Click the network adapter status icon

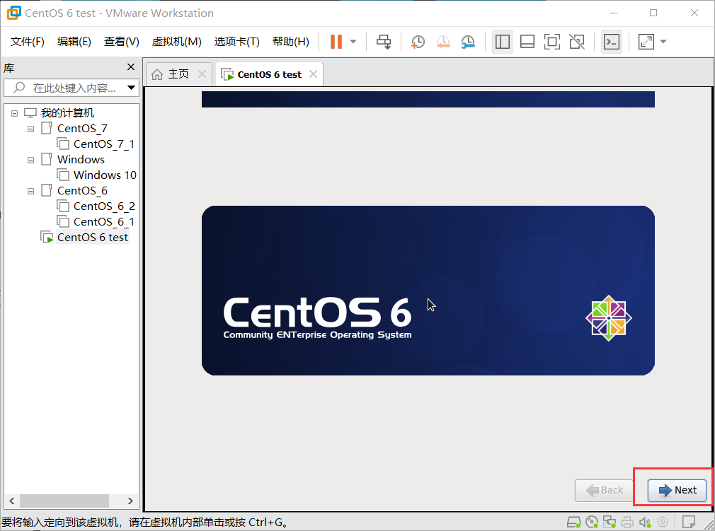click(x=609, y=522)
